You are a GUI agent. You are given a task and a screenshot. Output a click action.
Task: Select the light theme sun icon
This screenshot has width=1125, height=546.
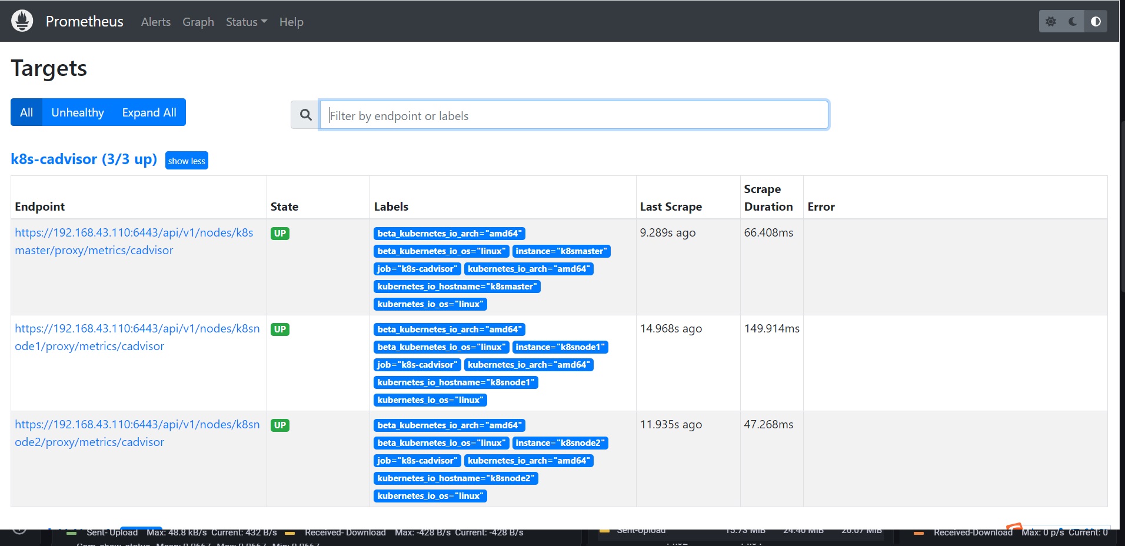click(1050, 22)
